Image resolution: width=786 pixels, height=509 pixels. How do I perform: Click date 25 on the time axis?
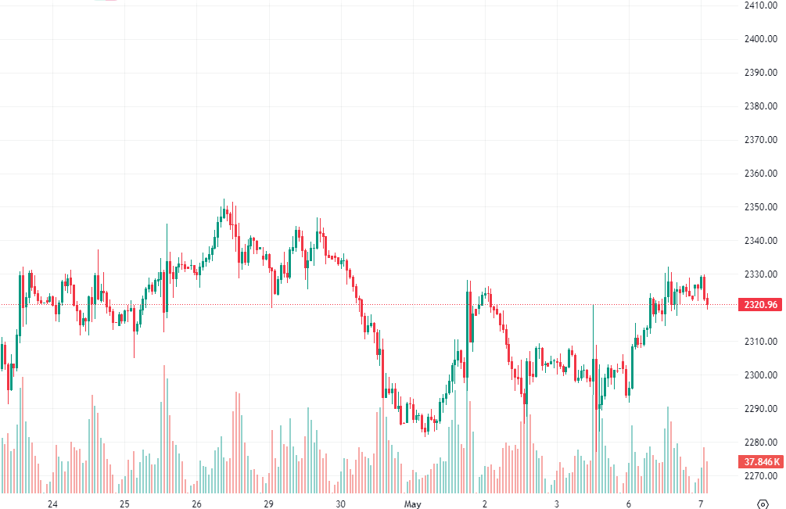pos(124,503)
